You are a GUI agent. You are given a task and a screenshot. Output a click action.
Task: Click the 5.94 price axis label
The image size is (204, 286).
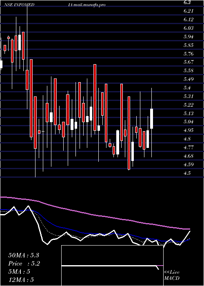188,37
